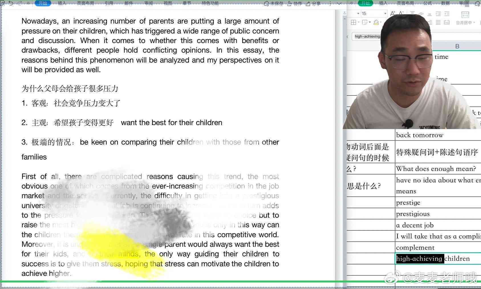
Task: Open the 数据 tab in the spreadsheet
Action: [445, 3]
